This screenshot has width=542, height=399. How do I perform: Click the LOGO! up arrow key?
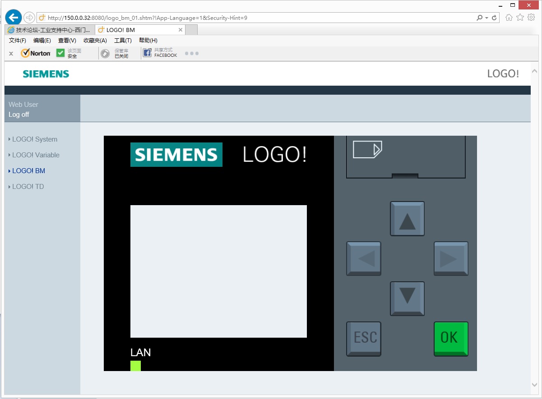(408, 219)
